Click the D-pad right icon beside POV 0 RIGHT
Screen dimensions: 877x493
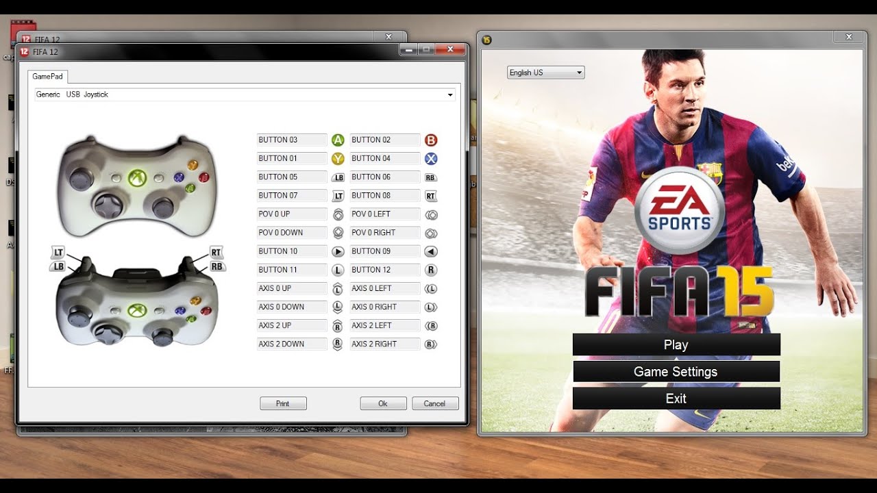pyautogui.click(x=431, y=233)
